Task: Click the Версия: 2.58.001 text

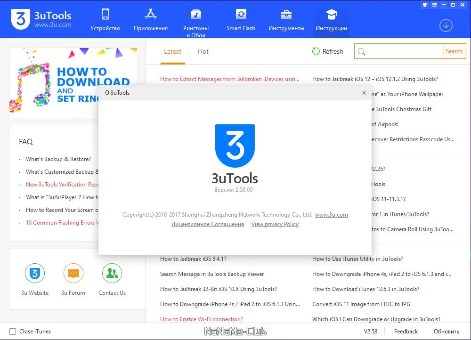Action: [235, 190]
